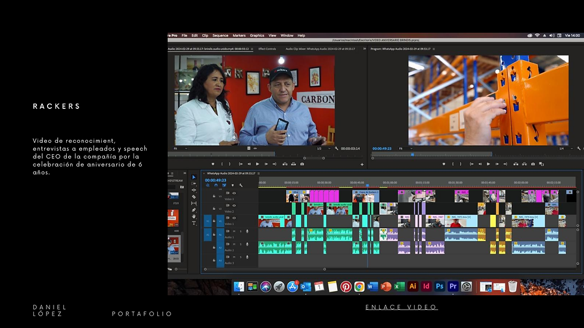584x328 pixels.
Task: Click the Export Frame camera icon in Program monitor
Action: [x=533, y=164]
